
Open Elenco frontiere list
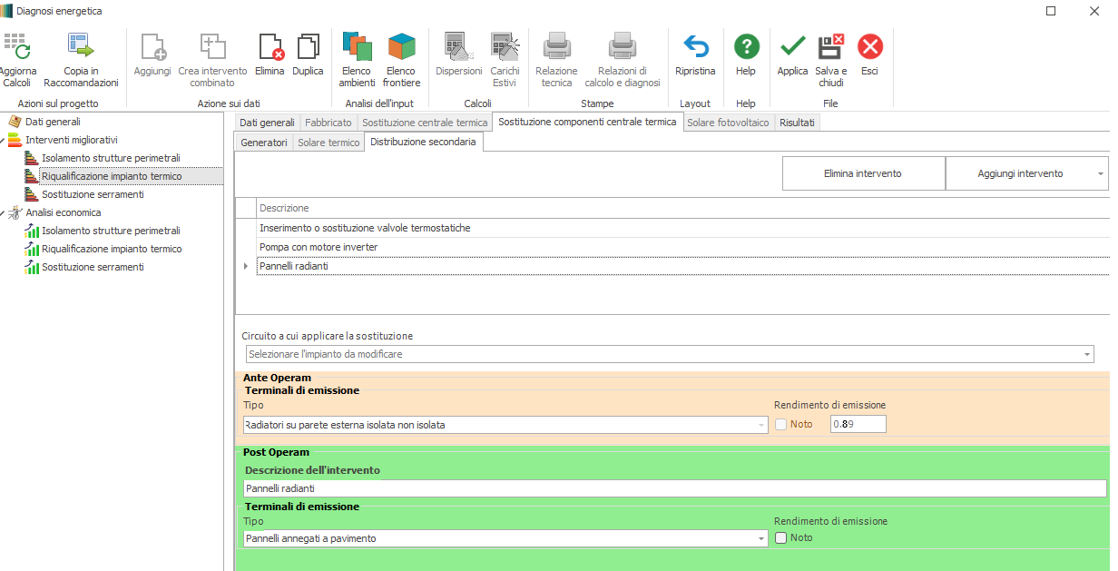click(402, 47)
